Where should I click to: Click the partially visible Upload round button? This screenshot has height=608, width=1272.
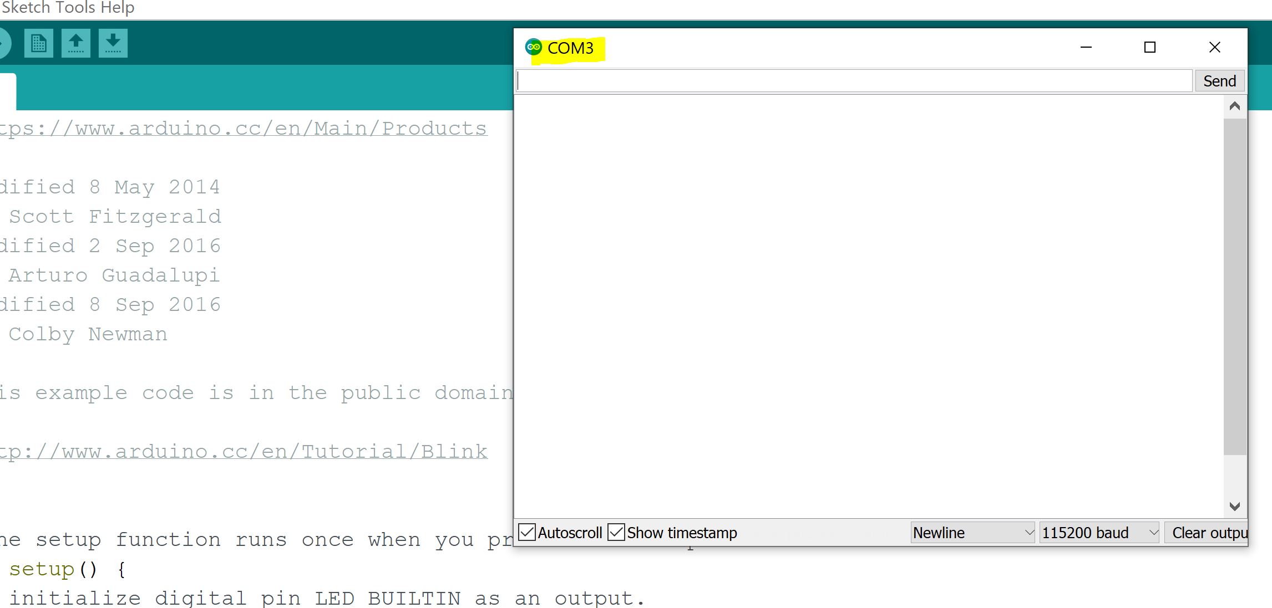click(3, 43)
